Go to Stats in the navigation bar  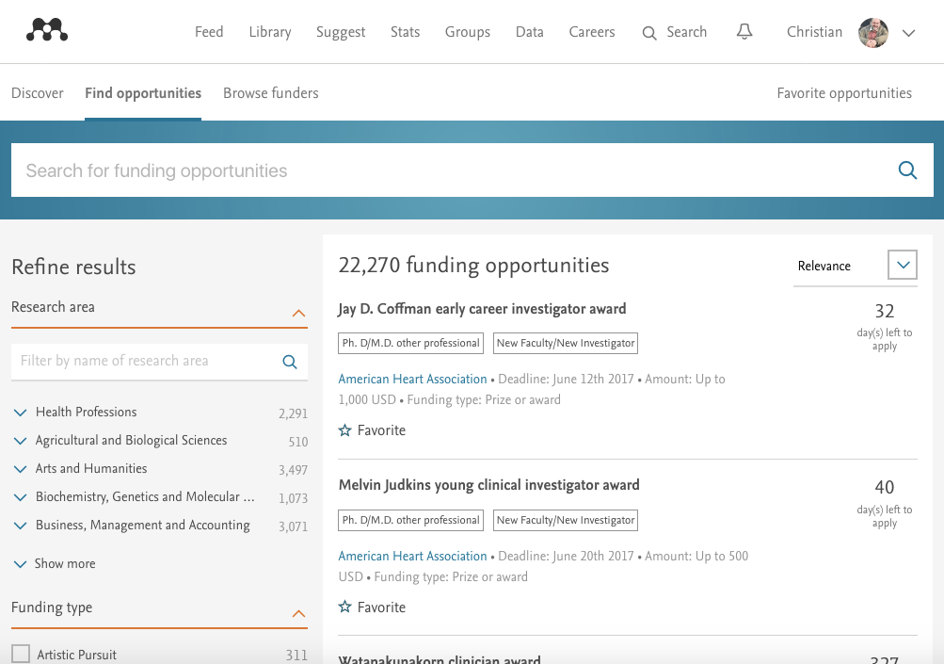[x=405, y=32]
